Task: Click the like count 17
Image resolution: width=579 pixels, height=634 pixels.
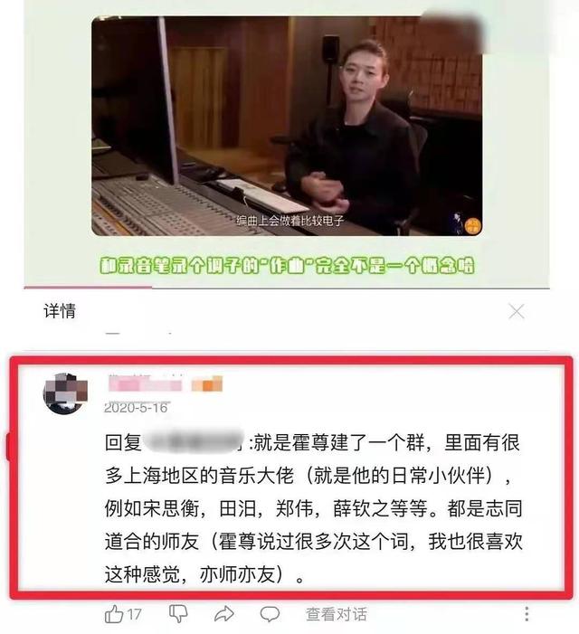Action: (x=135, y=615)
